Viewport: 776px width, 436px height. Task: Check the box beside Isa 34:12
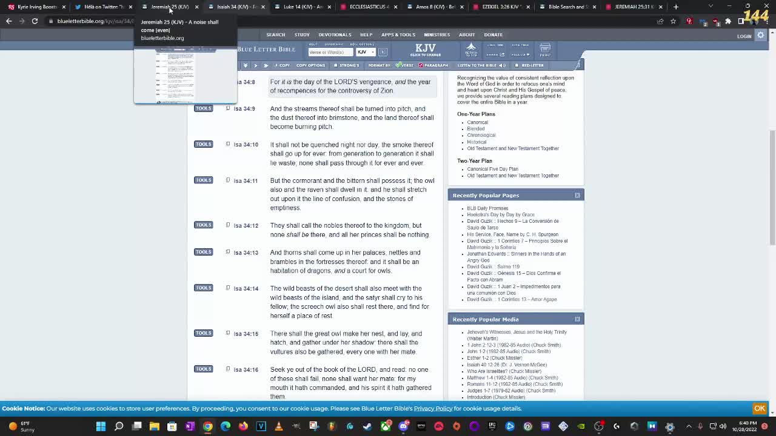click(228, 225)
